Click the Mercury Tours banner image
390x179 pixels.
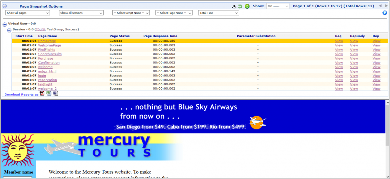109,147
